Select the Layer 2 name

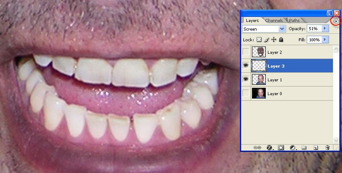click(x=275, y=53)
